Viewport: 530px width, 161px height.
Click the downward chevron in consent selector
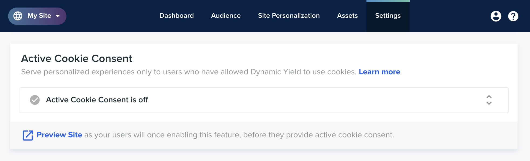[x=489, y=103]
